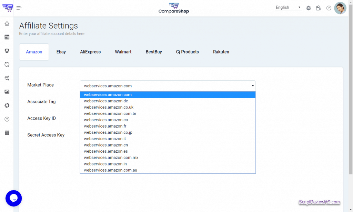Open the image gallery icon in sidebar
The image size is (353, 212).
tap(7, 92)
